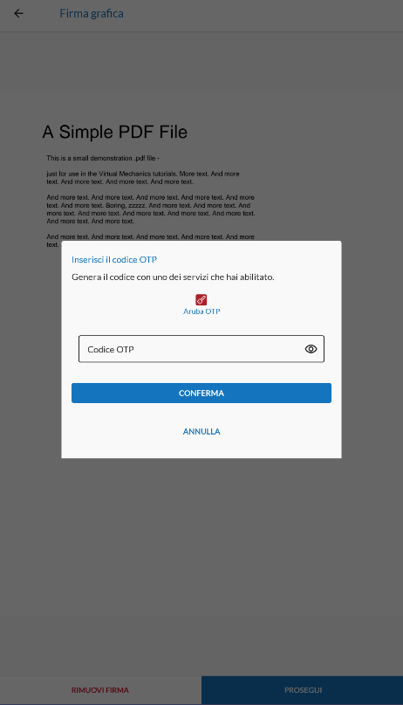Screen dimensions: 403x705
Task: Select the red Aruba OTP icon
Action: pyautogui.click(x=201, y=299)
